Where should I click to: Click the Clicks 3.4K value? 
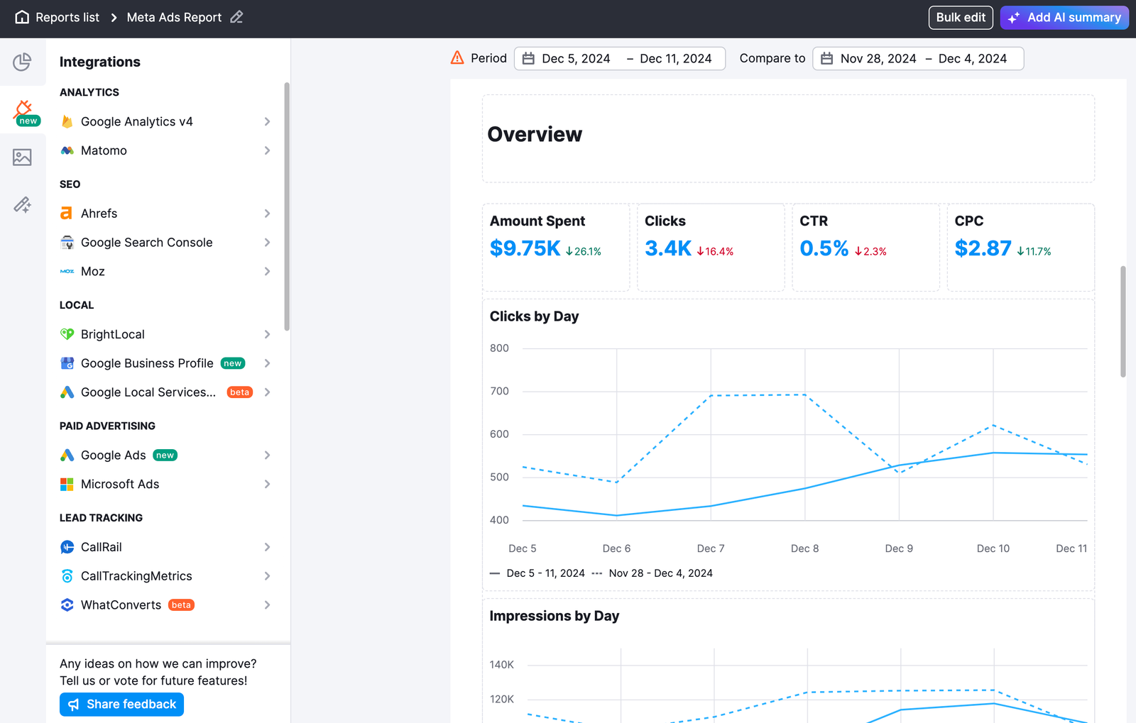(x=668, y=248)
